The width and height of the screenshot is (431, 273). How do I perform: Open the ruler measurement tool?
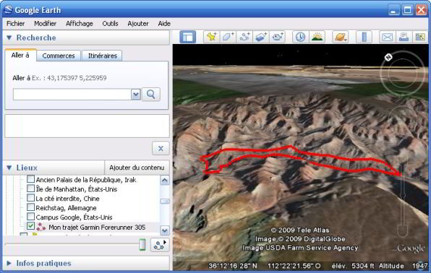(364, 37)
